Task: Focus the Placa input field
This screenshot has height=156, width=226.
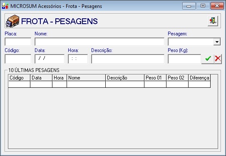Action: click(x=18, y=42)
